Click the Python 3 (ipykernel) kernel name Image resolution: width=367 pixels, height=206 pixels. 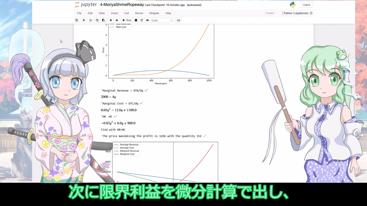(296, 13)
